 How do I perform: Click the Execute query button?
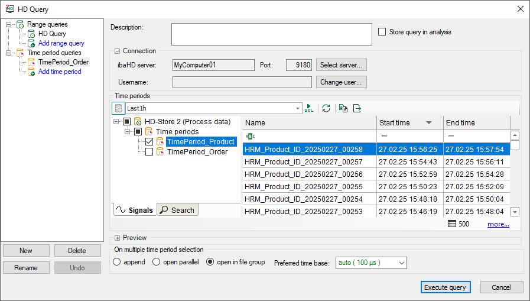coord(446,287)
